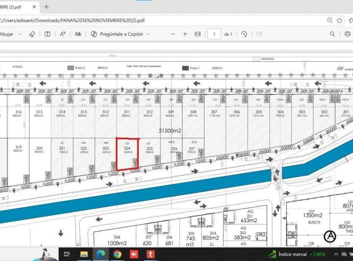Viewport: 353px width, 261px height.
Task: Click the 1350m2 label of lot 107
Action: point(312,215)
